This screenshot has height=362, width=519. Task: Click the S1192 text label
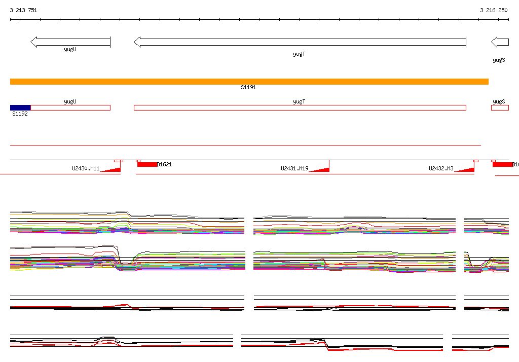(x=20, y=114)
